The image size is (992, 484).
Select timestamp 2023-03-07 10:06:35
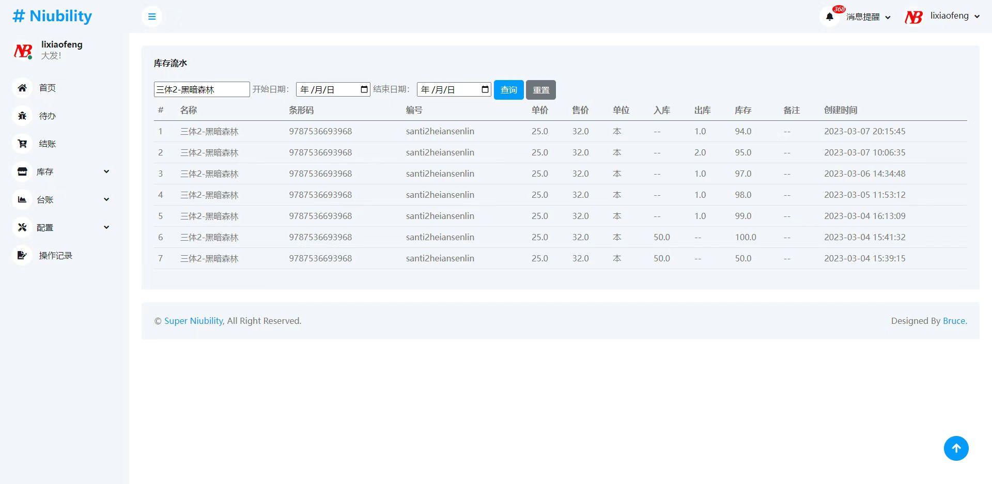(865, 152)
